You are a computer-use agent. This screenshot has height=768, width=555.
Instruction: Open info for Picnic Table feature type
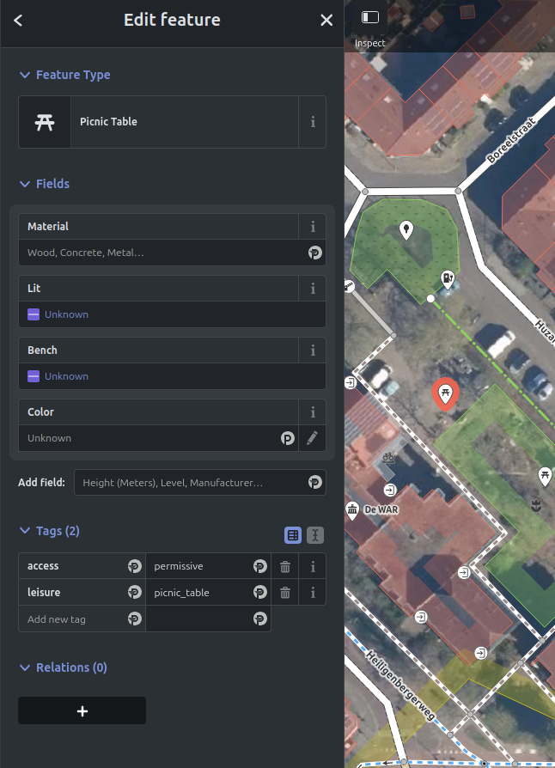(x=313, y=122)
